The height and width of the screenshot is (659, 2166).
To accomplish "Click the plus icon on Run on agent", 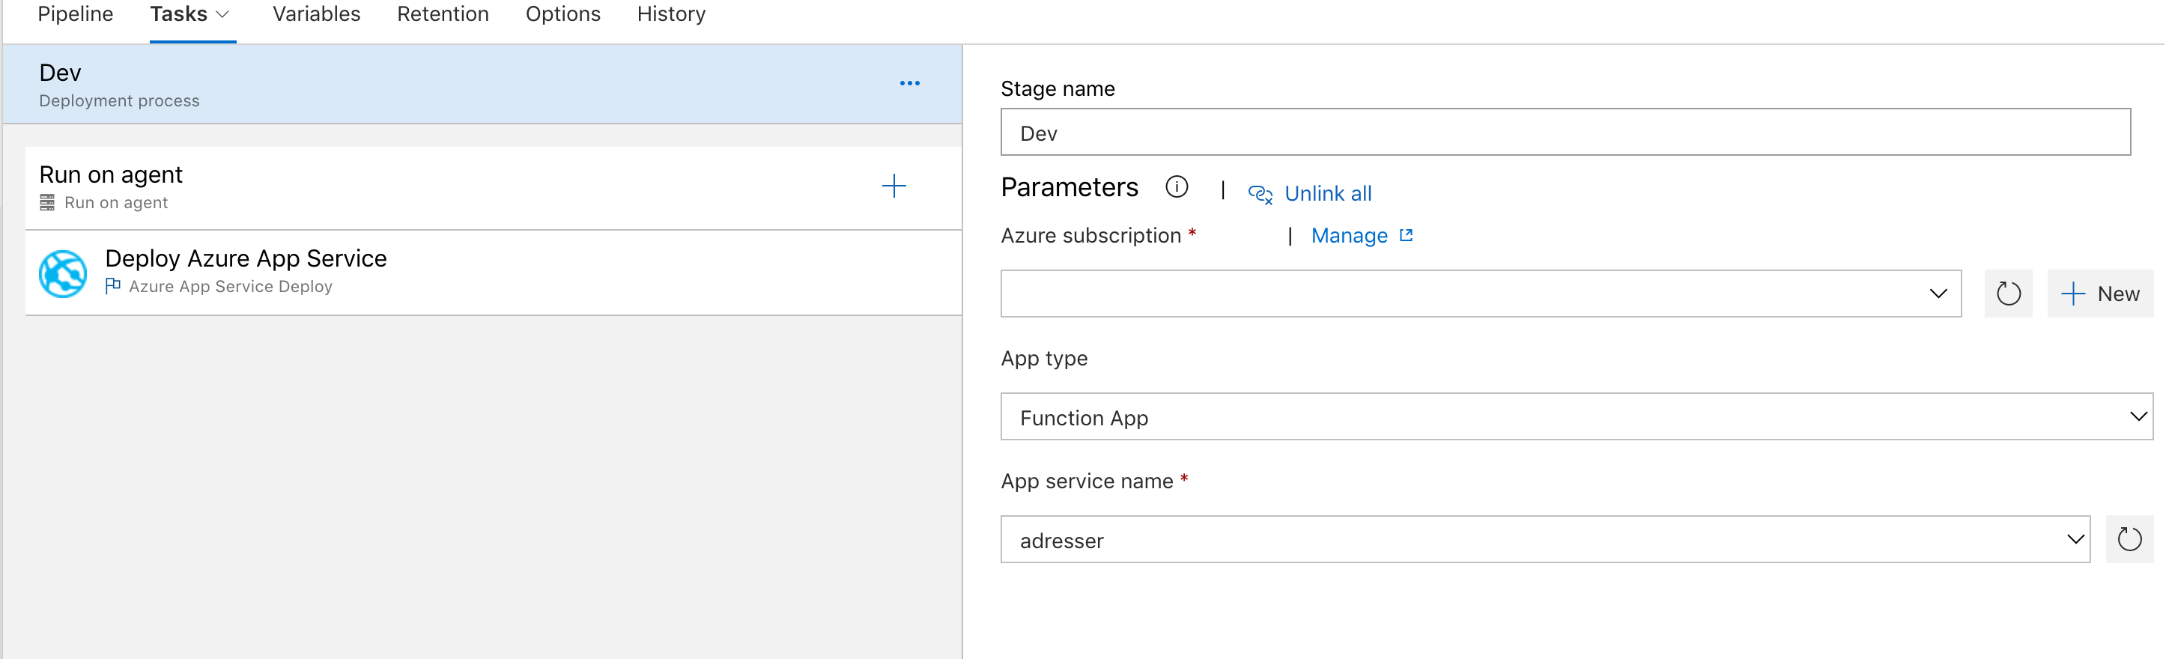I will coord(894,186).
